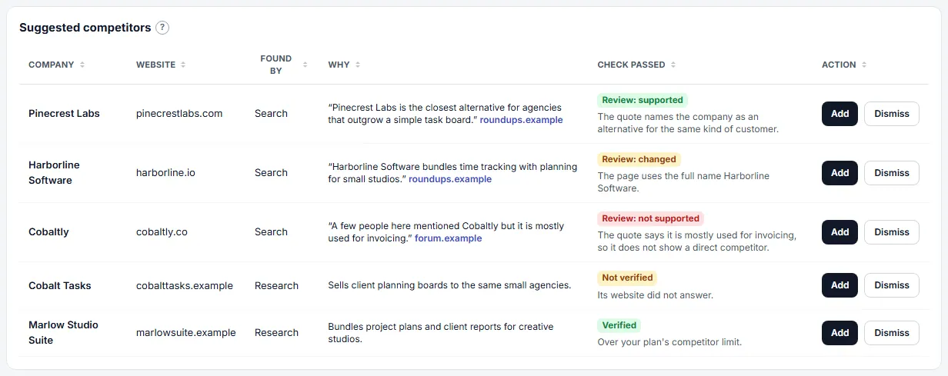Sort by the Check Passed column arrows
This screenshot has height=376, width=948.
click(673, 65)
